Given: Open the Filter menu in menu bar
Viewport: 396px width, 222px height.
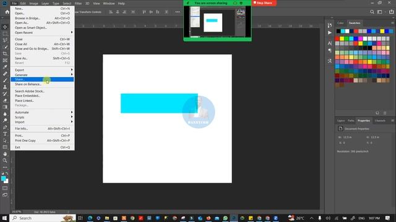Looking at the screenshot, I should coord(78,4).
